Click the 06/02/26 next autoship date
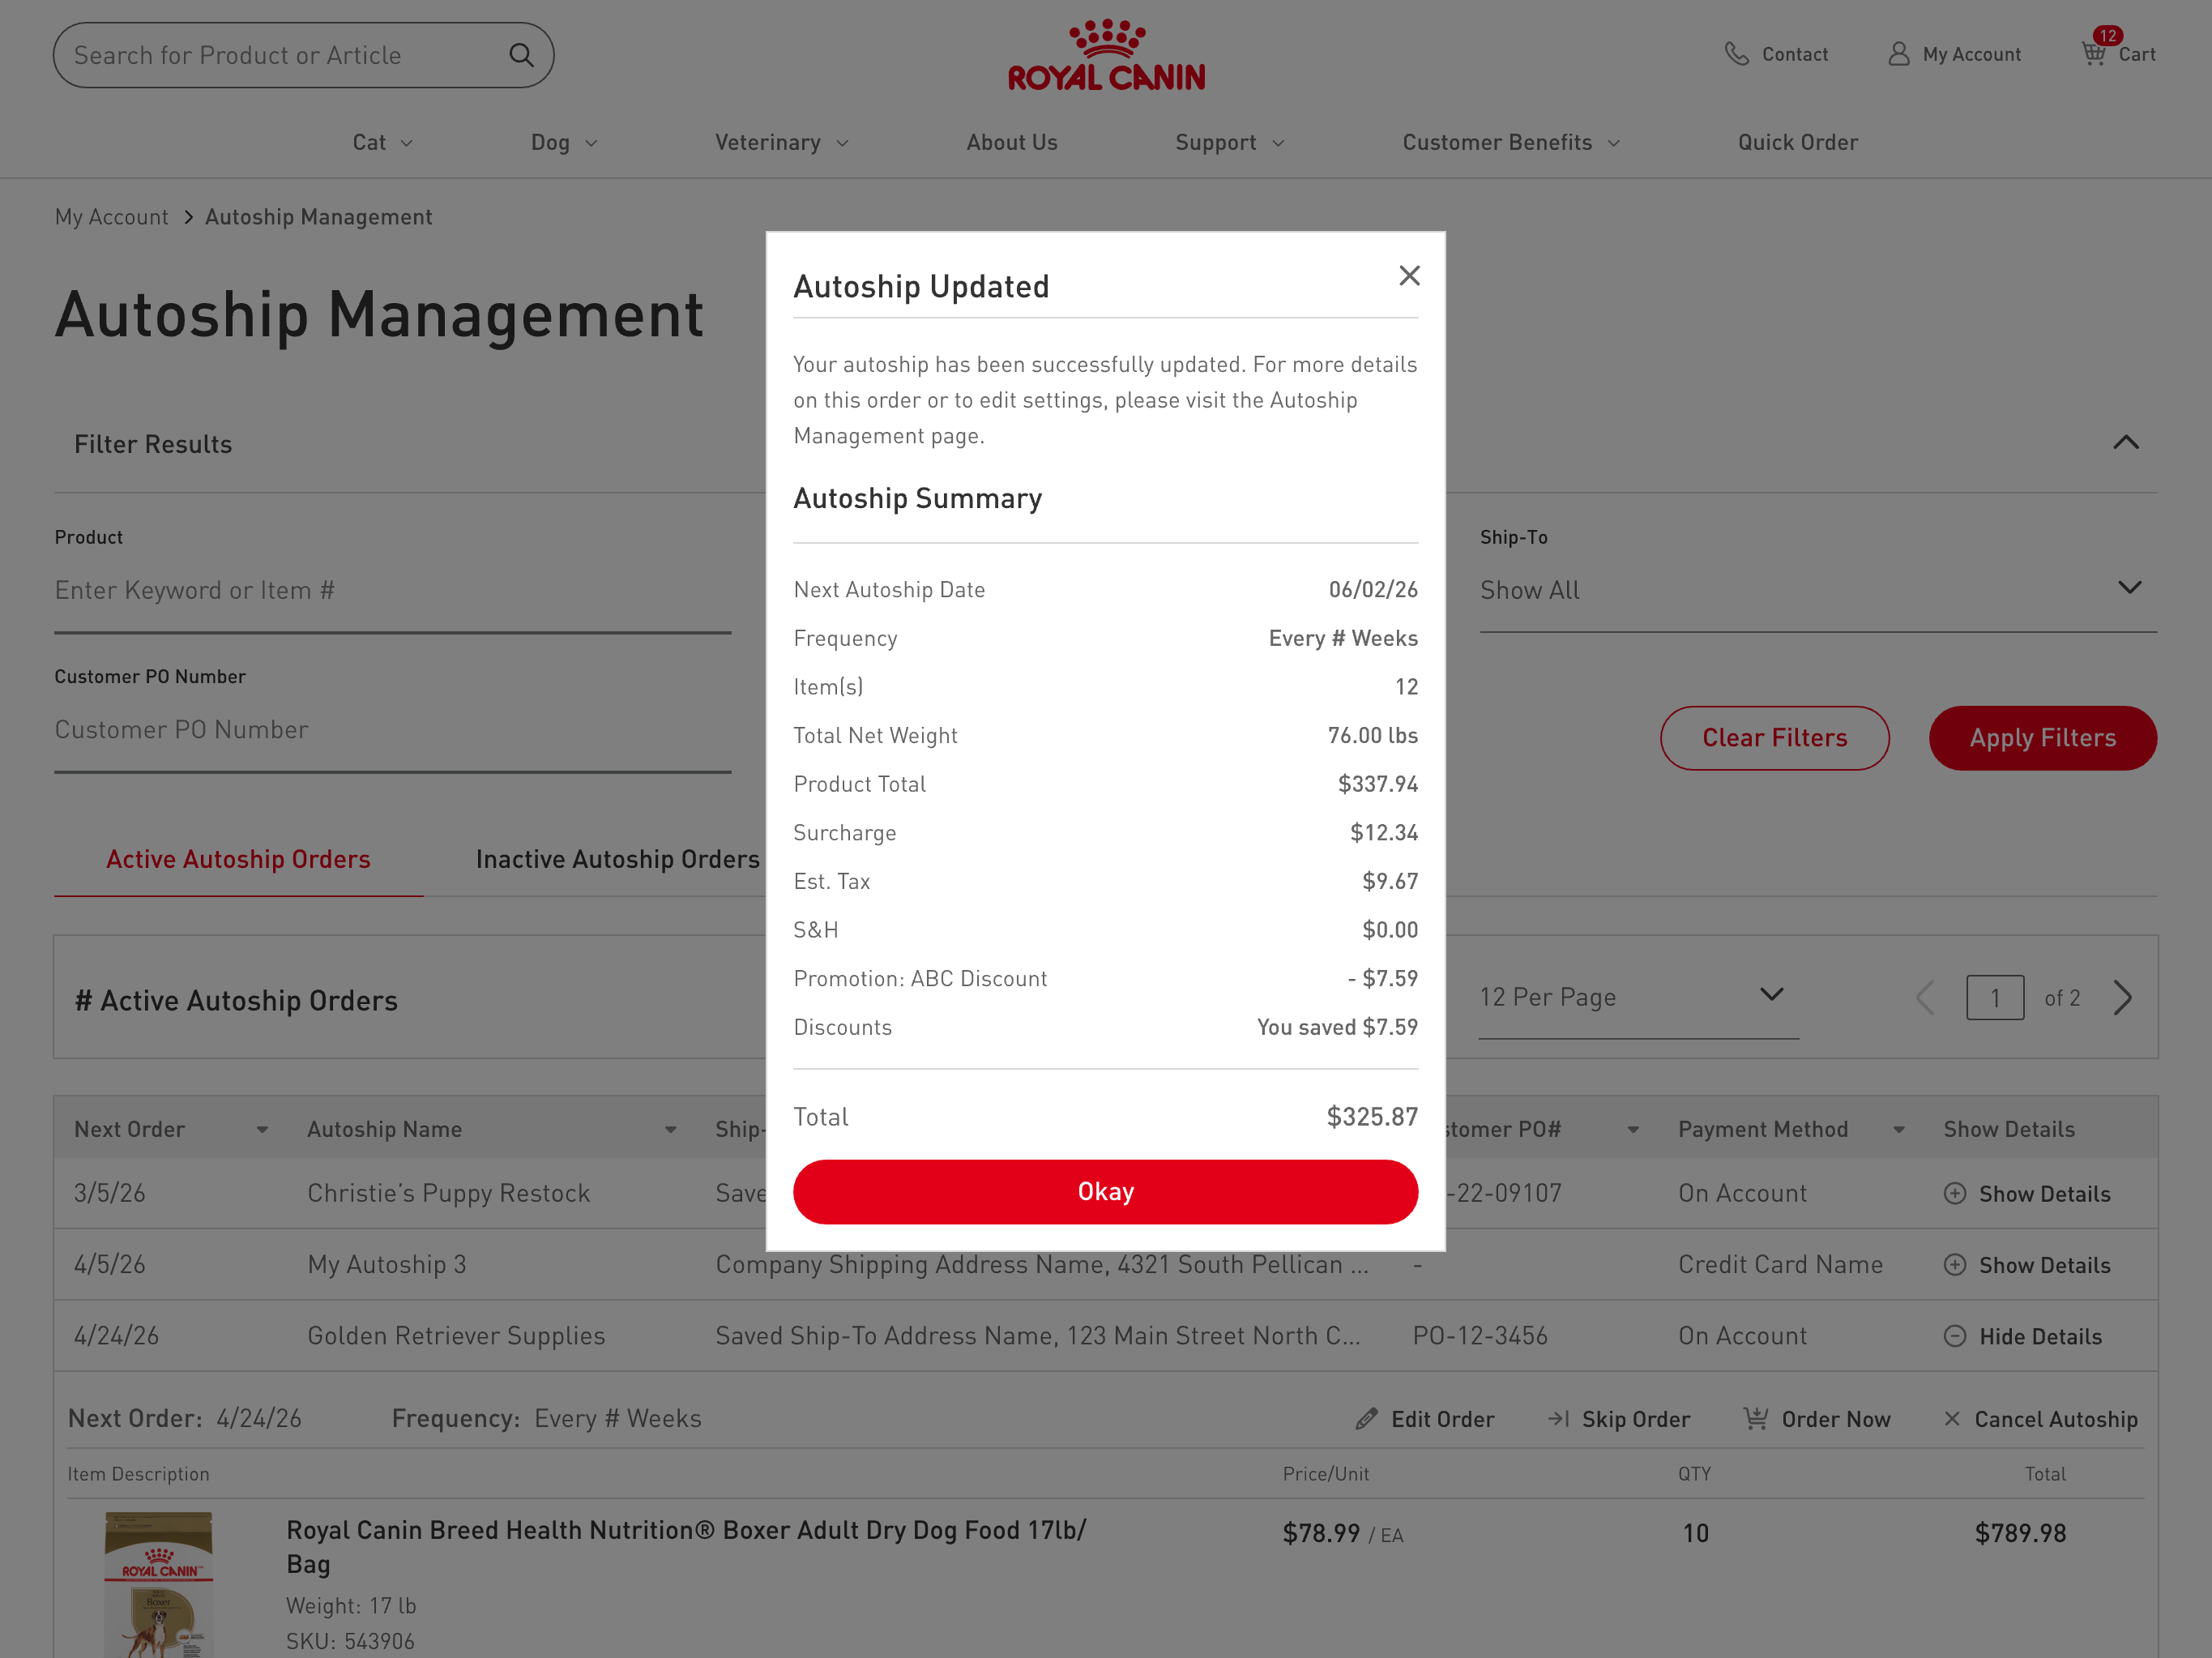This screenshot has width=2212, height=1658. (1372, 589)
